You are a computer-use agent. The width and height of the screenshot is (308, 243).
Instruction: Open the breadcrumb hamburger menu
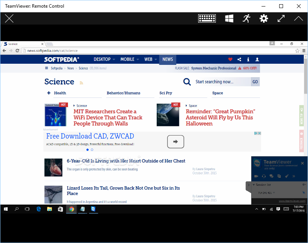[x=46, y=68]
